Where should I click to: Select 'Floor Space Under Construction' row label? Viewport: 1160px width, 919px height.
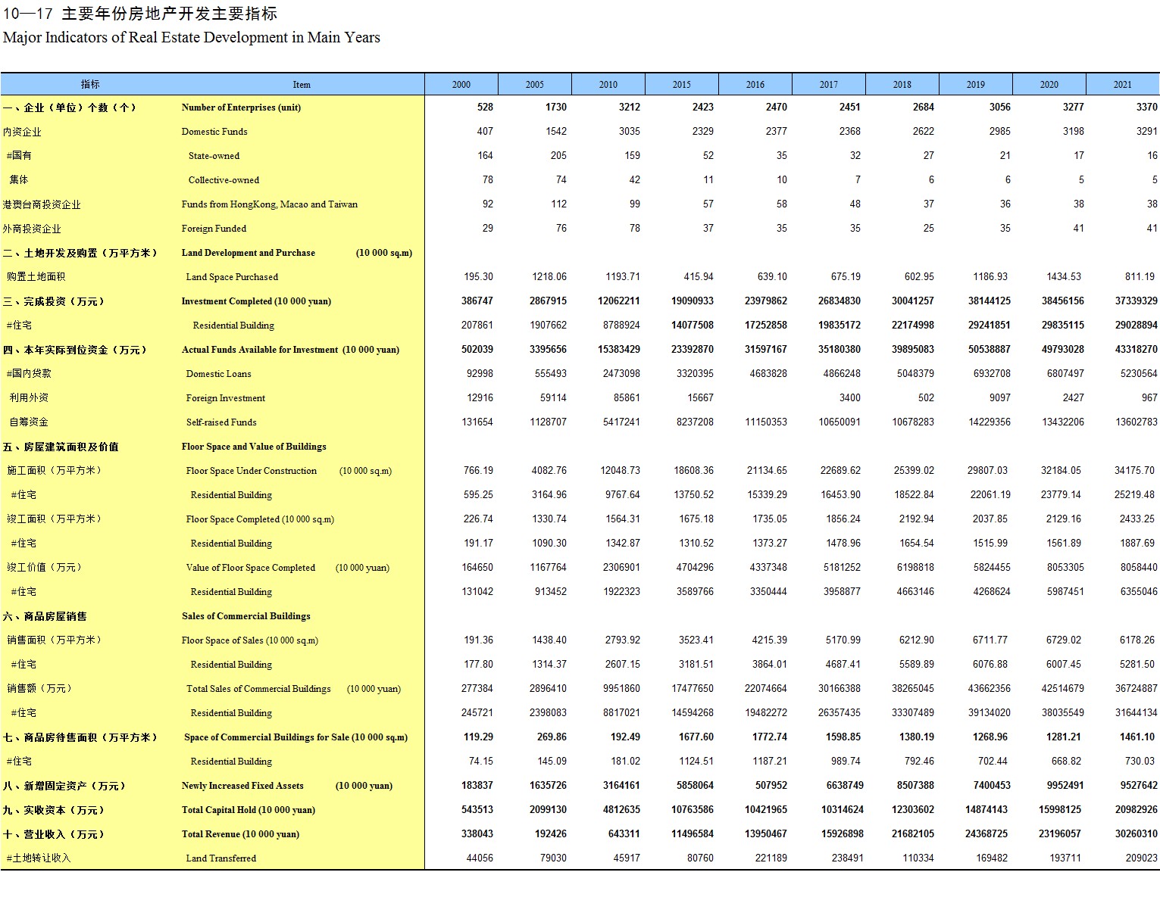252,471
